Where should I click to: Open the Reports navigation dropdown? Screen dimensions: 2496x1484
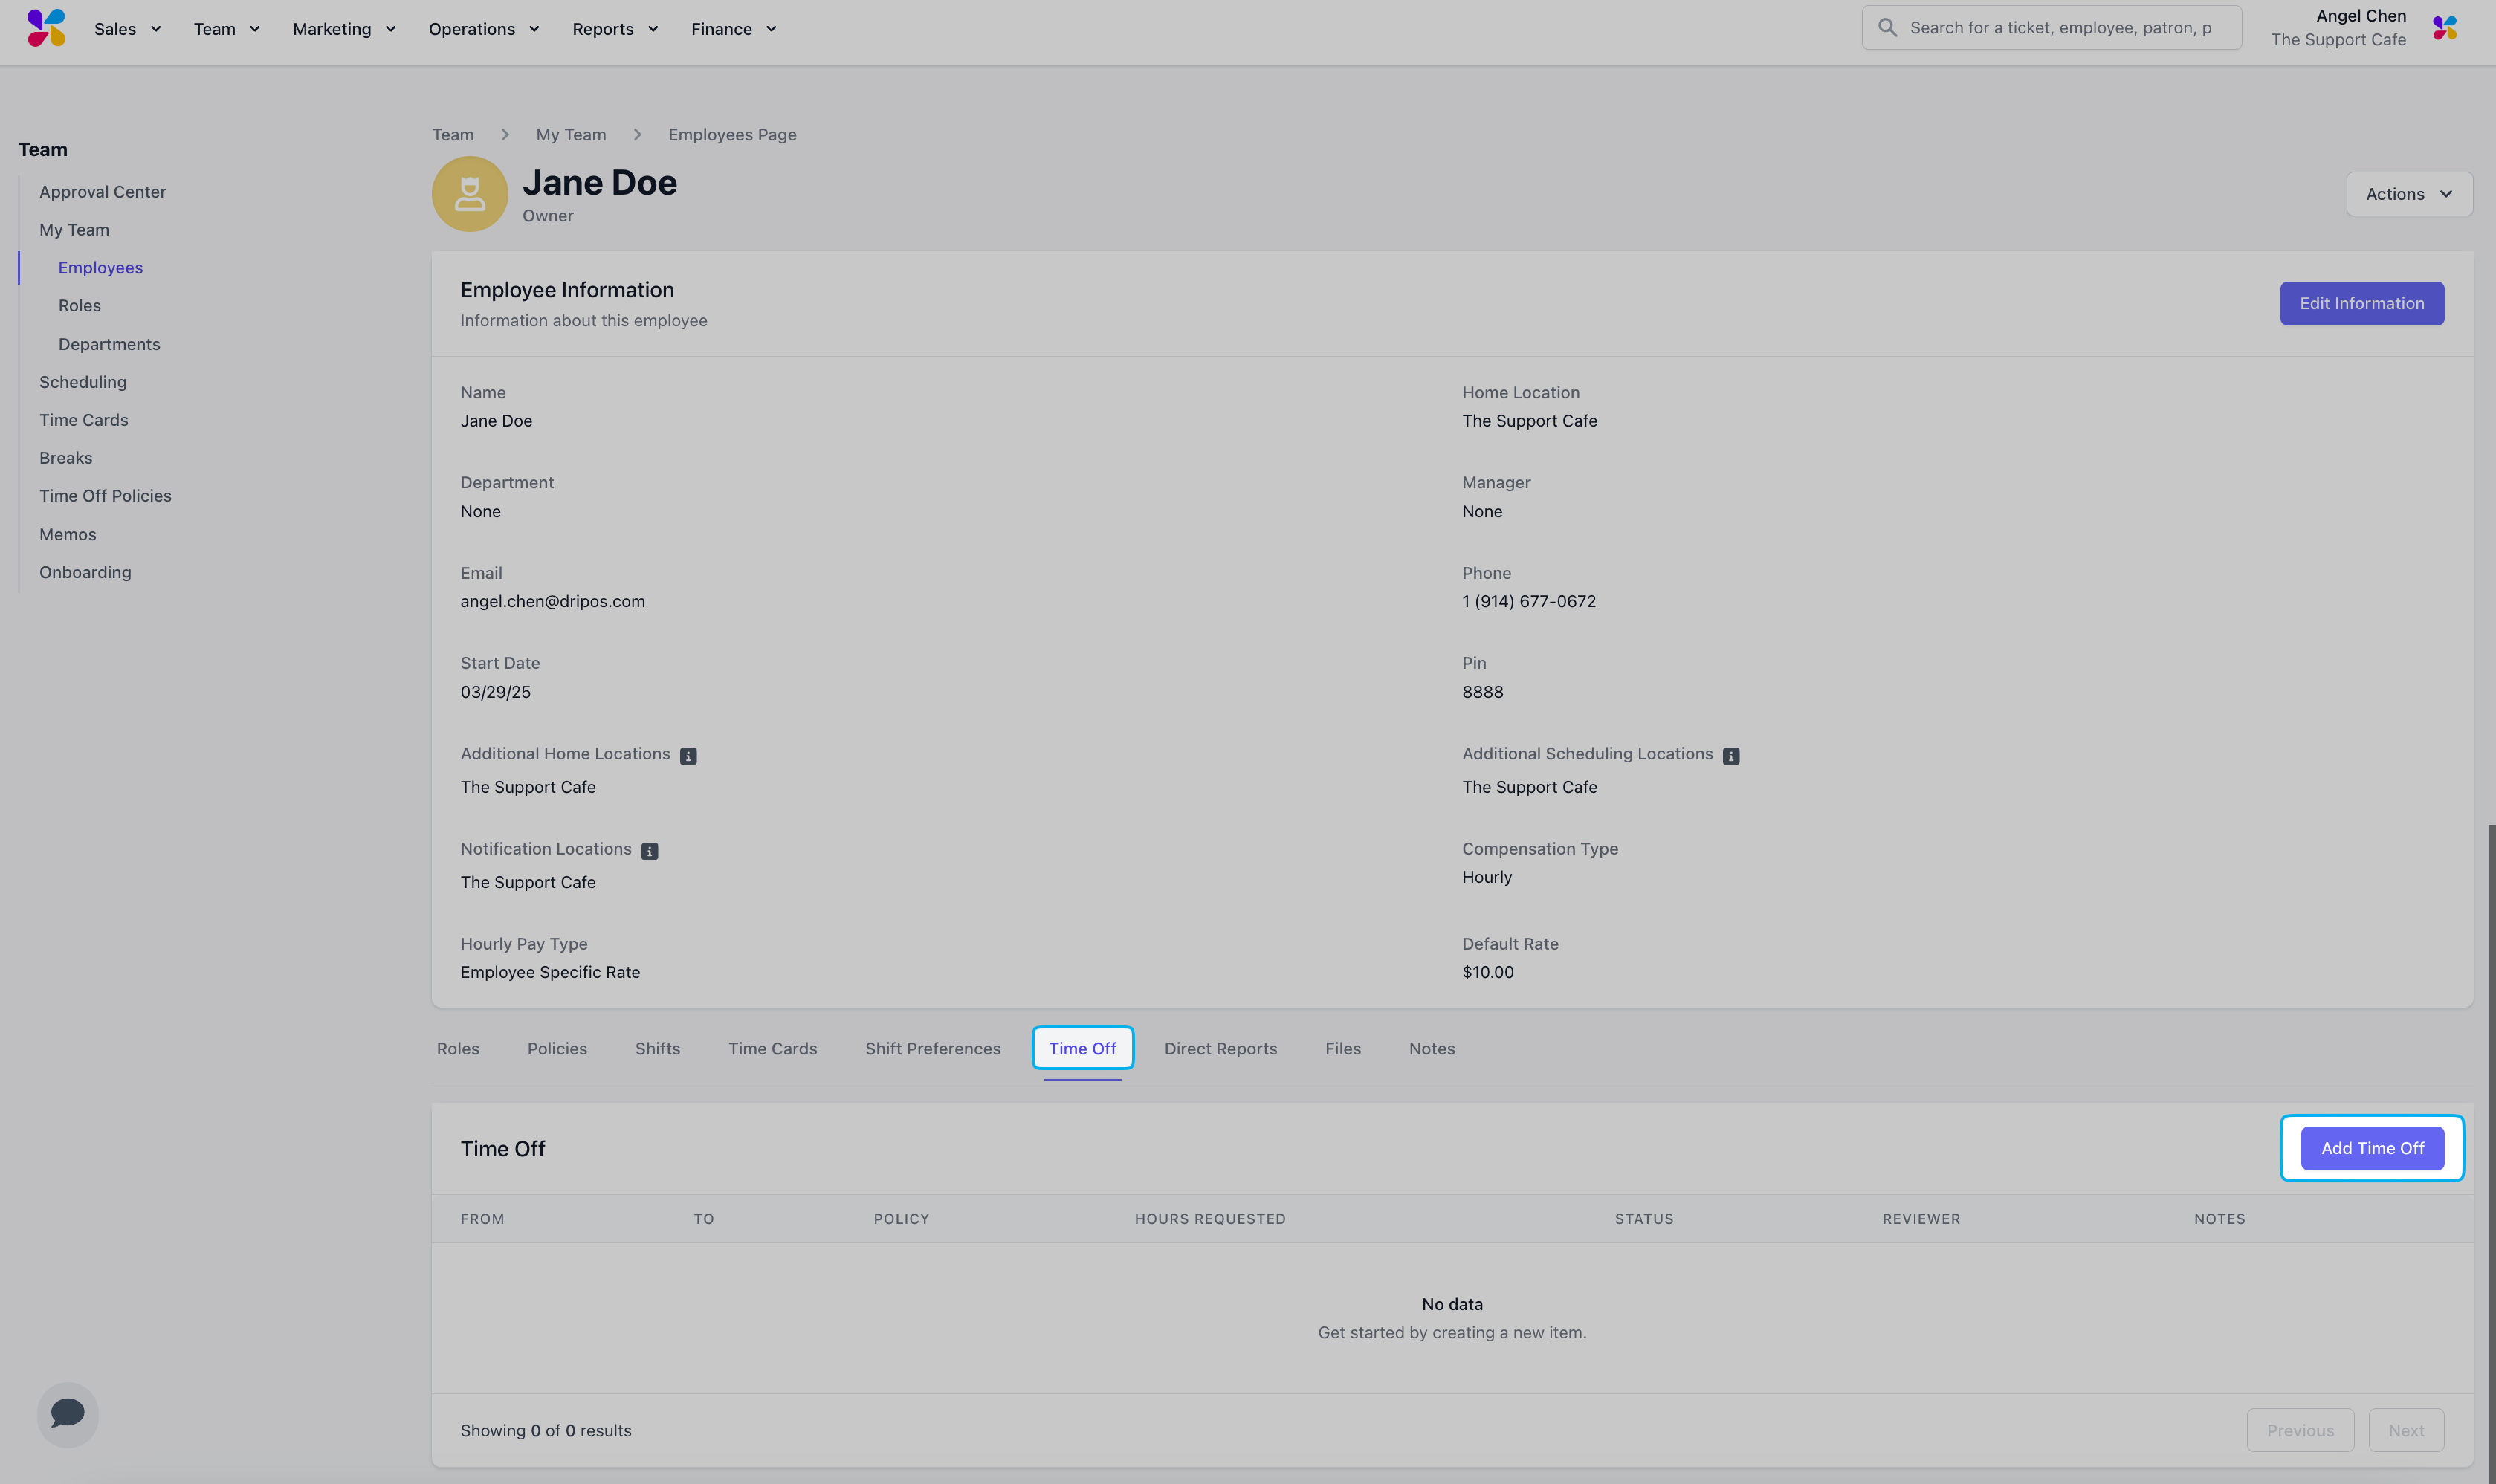(x=614, y=29)
